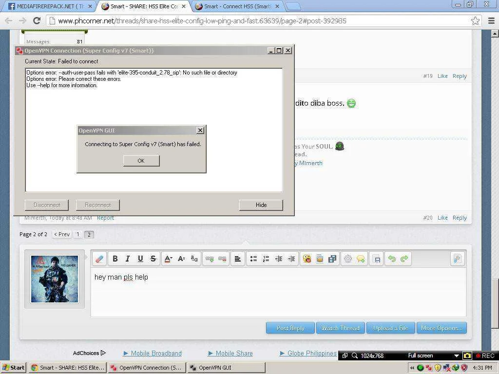
Task: Click Reply on post #20
Action: click(460, 218)
